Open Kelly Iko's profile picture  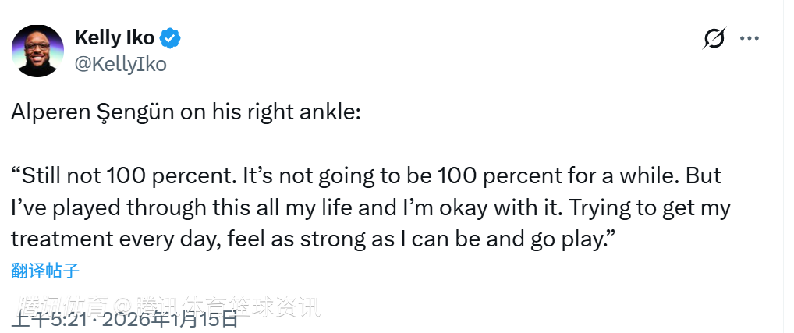37,51
